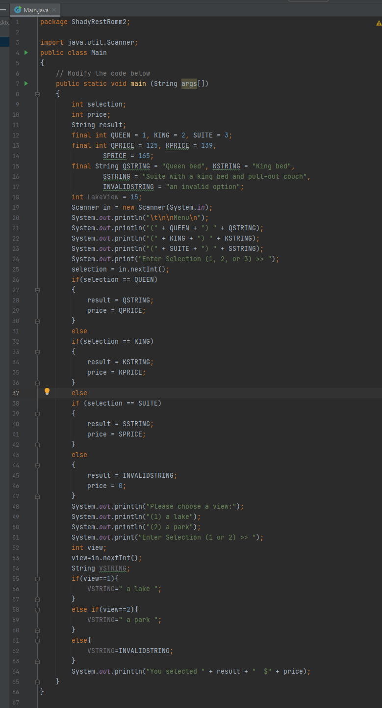Click price = QPRICE on line 29

tap(117, 310)
